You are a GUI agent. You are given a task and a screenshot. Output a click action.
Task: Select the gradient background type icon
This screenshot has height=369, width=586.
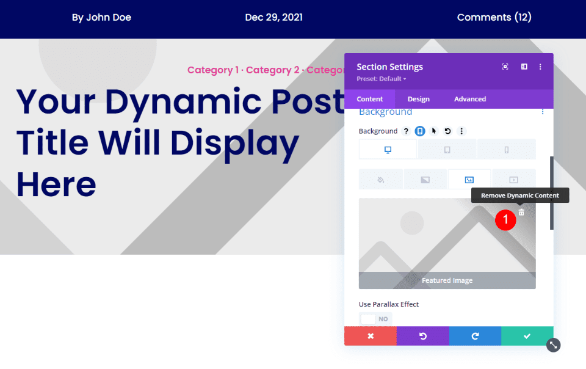click(425, 180)
